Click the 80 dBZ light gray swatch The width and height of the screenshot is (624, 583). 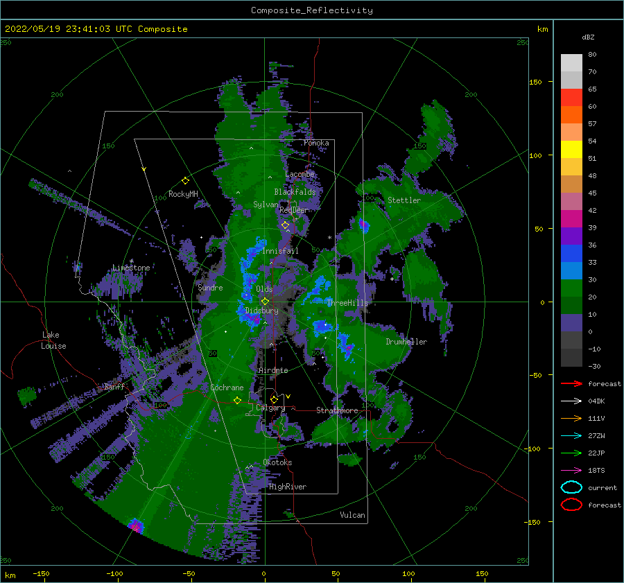tap(571, 62)
